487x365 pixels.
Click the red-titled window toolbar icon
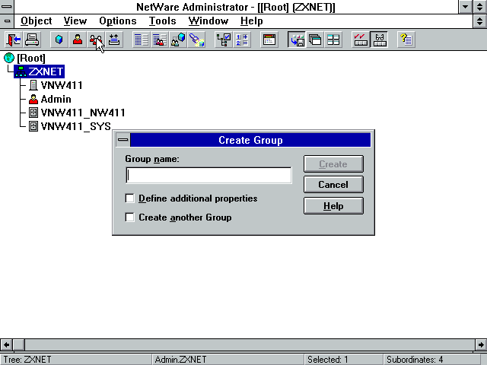[269, 40]
